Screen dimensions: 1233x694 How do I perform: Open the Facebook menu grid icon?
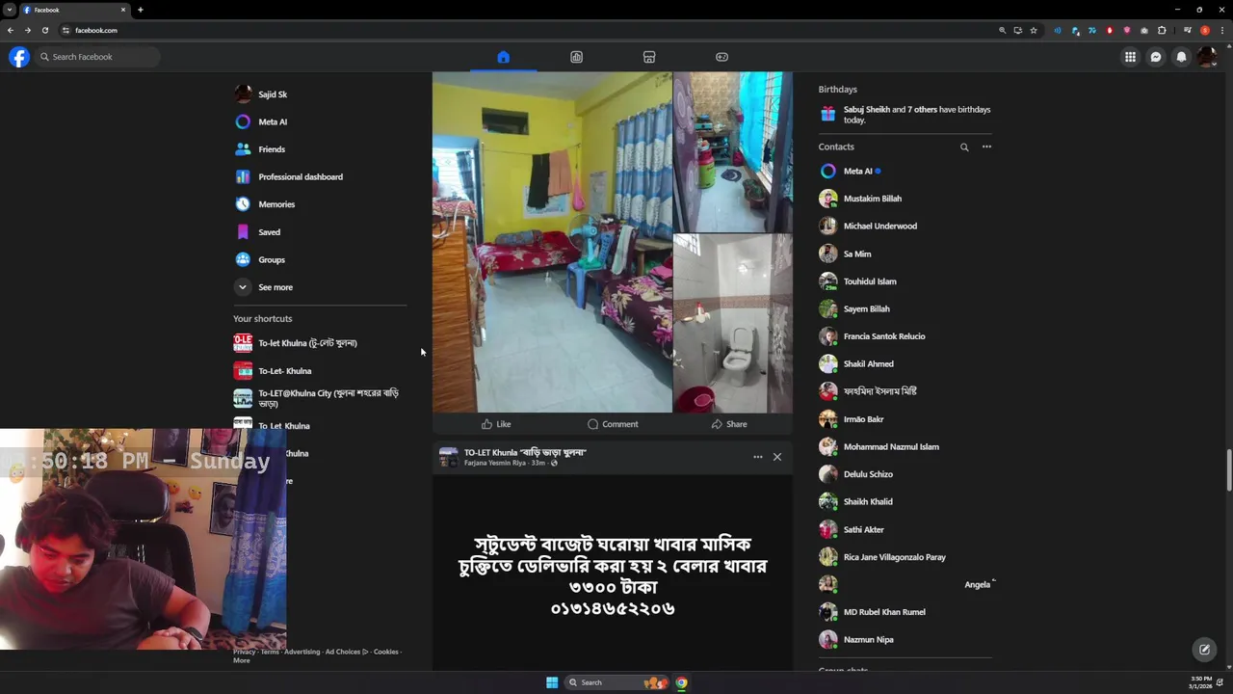pos(1130,57)
